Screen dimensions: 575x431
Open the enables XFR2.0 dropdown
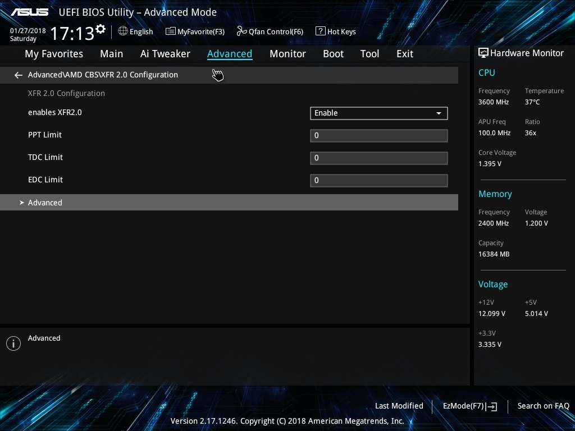click(379, 113)
